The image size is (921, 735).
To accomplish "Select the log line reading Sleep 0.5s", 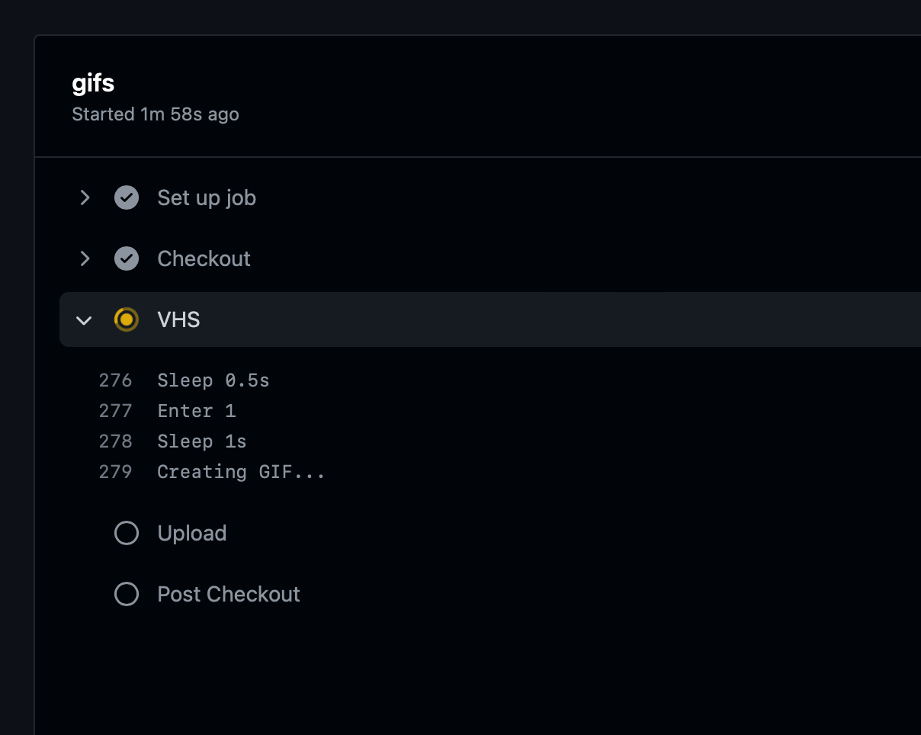I will coord(213,380).
